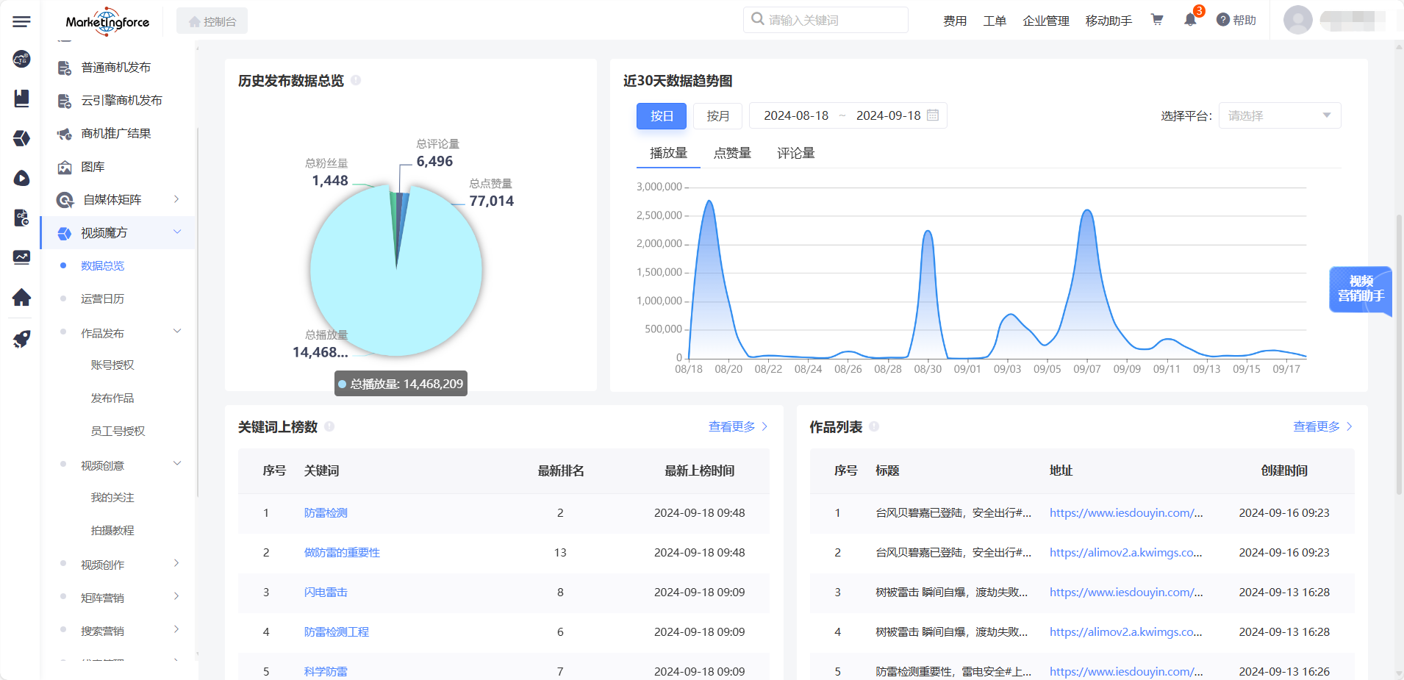Click the calendar icon in date range
This screenshot has height=680, width=1404.
933,115
